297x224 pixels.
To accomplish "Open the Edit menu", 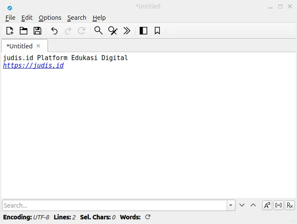I will coord(27,18).
